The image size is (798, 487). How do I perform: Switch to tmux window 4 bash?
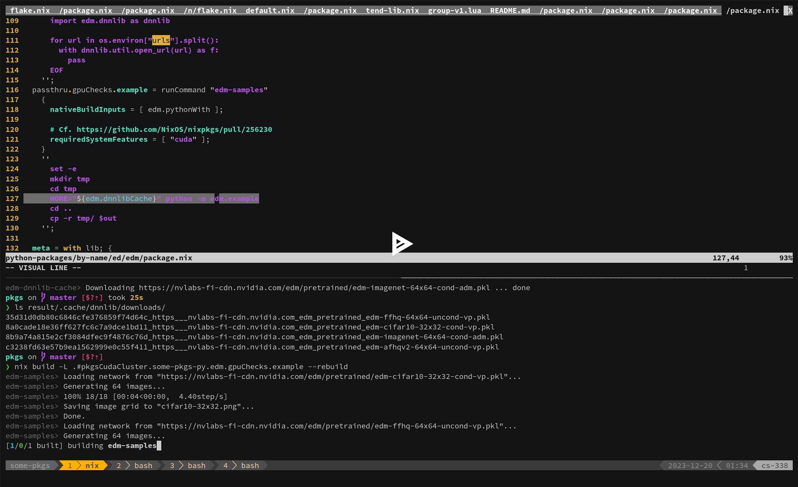(x=241, y=465)
